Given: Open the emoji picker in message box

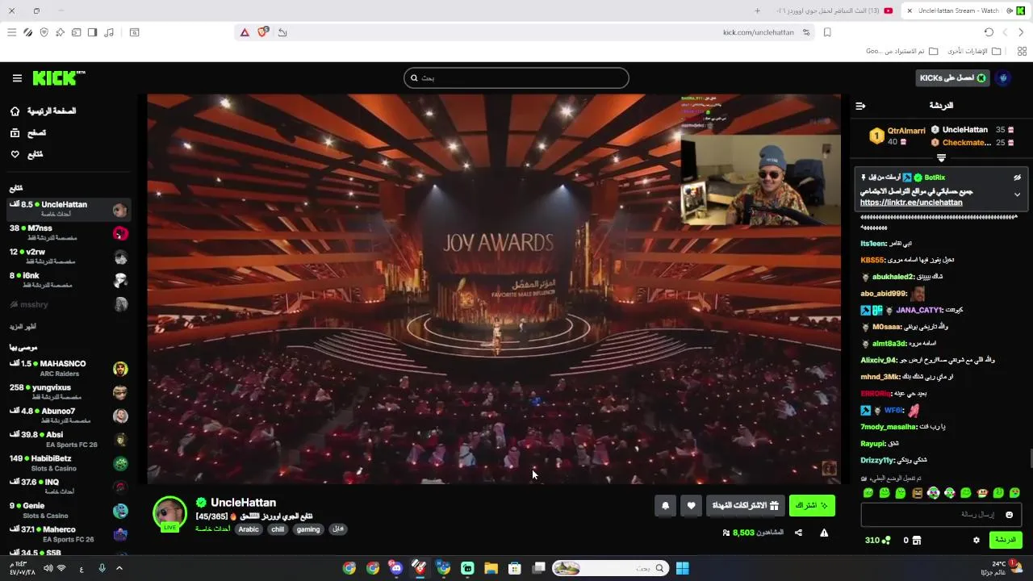Looking at the screenshot, I should coord(1009,515).
